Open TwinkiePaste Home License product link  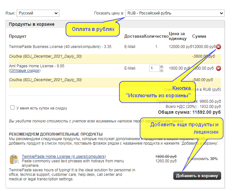tap(64, 157)
